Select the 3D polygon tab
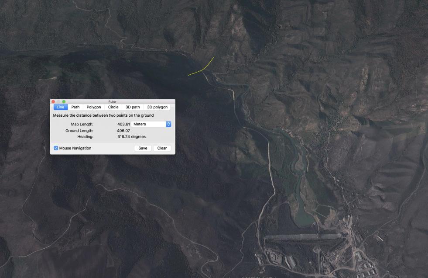 pyautogui.click(x=157, y=107)
